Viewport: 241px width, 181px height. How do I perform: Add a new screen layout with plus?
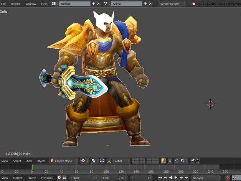point(94,3)
